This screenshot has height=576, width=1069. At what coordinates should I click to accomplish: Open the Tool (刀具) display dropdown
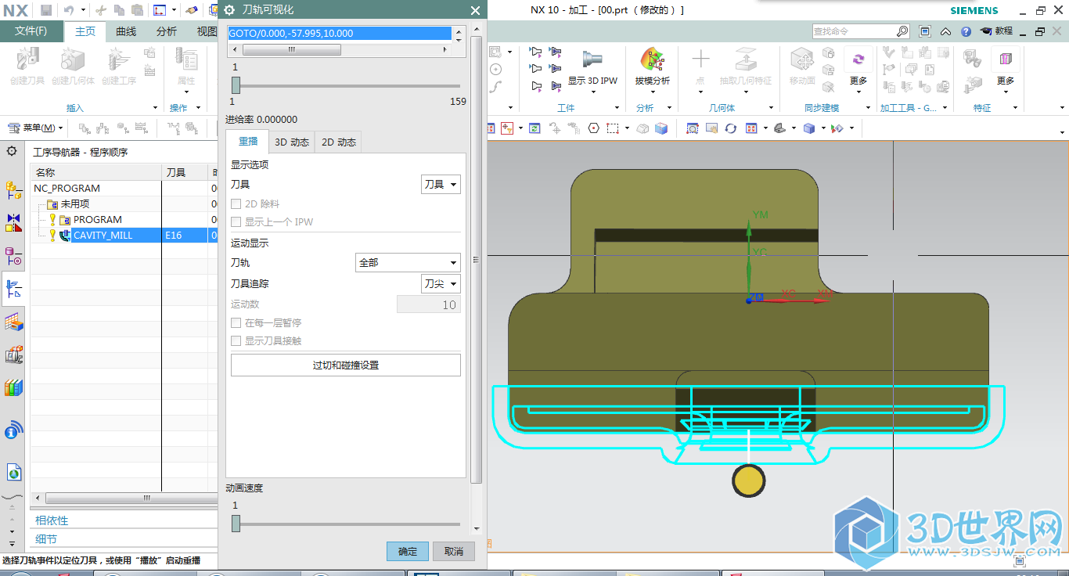441,184
